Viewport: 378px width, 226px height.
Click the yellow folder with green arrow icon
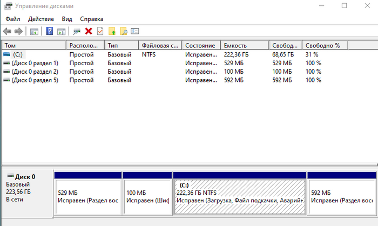[112, 31]
